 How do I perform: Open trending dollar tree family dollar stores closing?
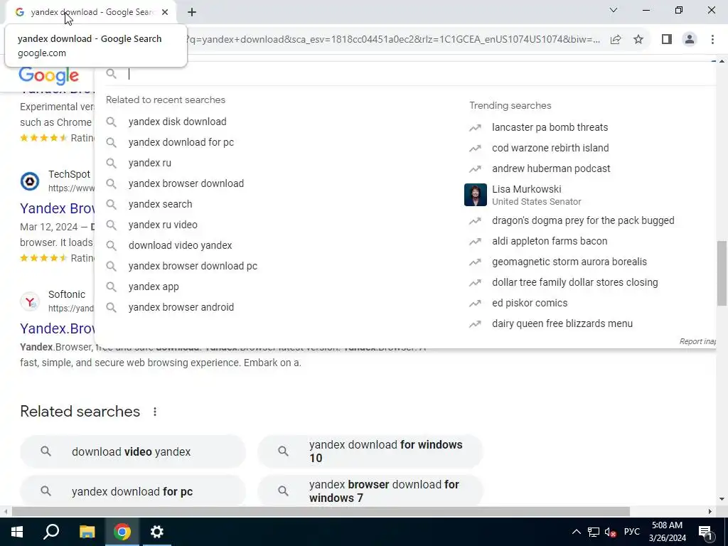pos(574,282)
